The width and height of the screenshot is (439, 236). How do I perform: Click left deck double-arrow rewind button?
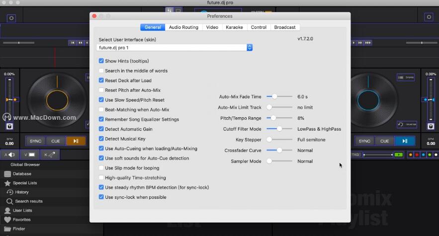[81, 43]
